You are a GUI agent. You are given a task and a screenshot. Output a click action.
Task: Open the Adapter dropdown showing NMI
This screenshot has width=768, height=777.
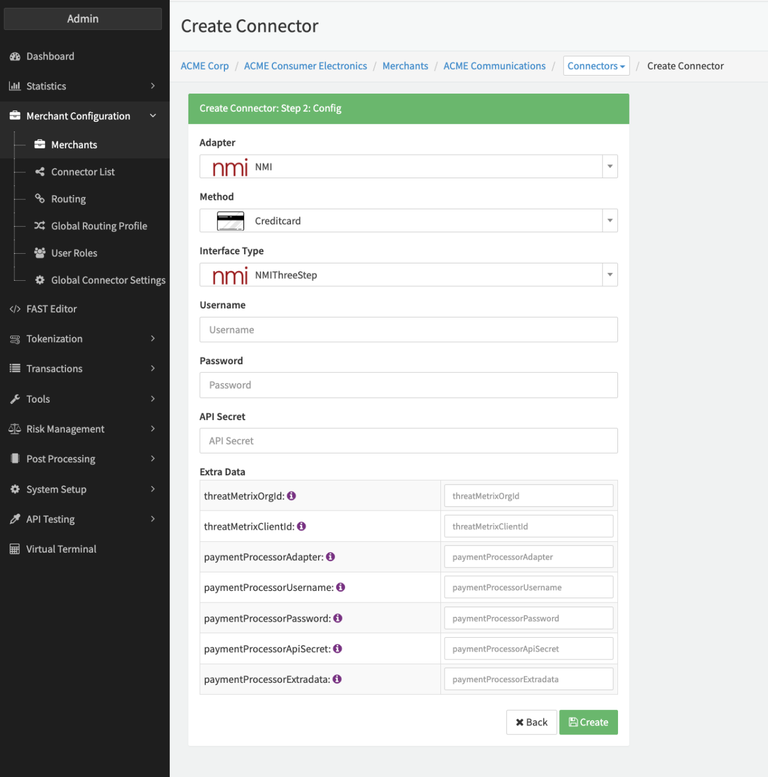tap(610, 167)
